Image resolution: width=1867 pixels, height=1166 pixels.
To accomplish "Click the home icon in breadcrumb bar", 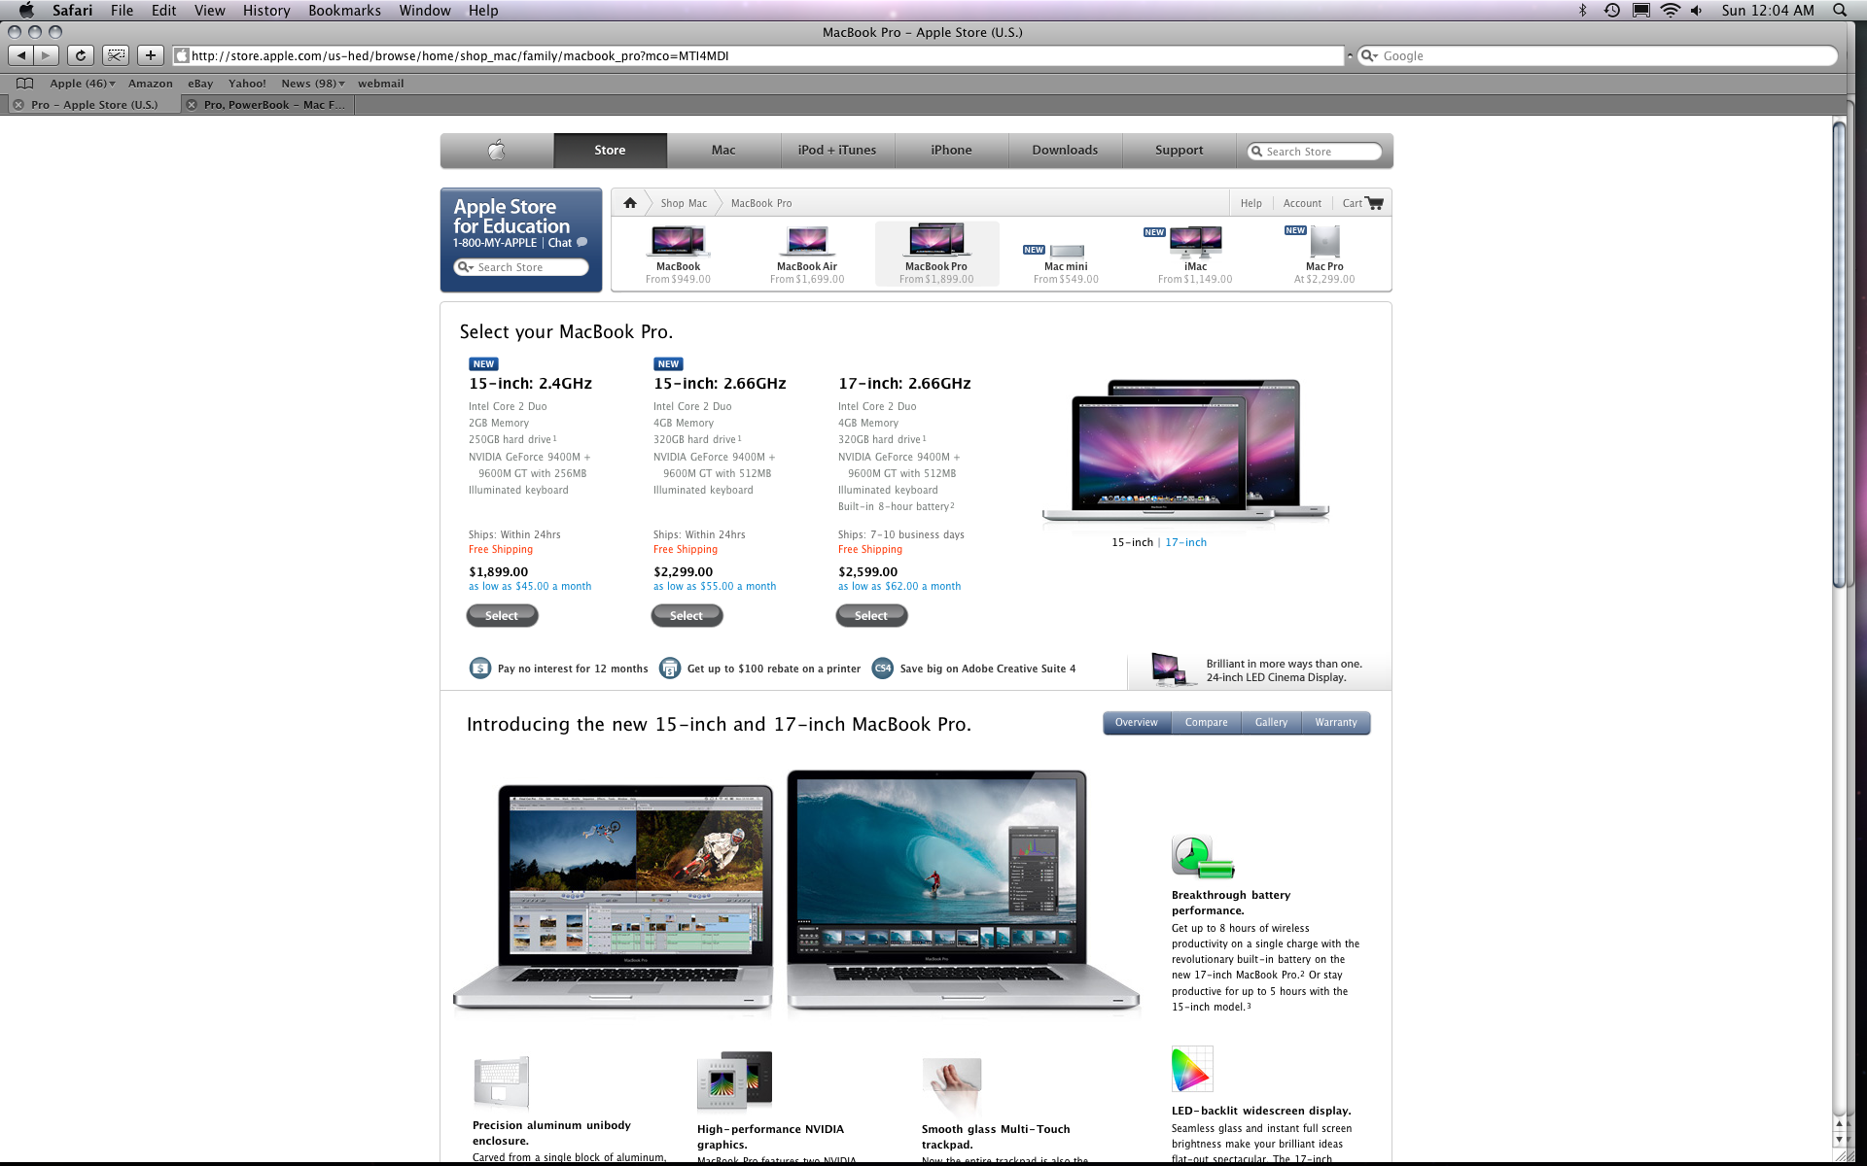I will (x=630, y=203).
